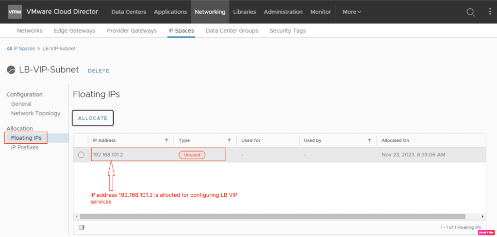Viewport: 497px width, 237px height.
Task: Open the Networking top menu
Action: (210, 12)
